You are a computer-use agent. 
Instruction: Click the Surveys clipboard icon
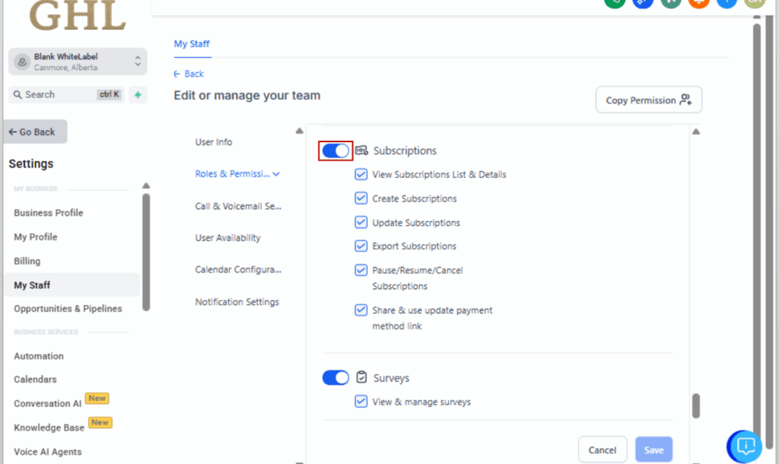coord(362,377)
